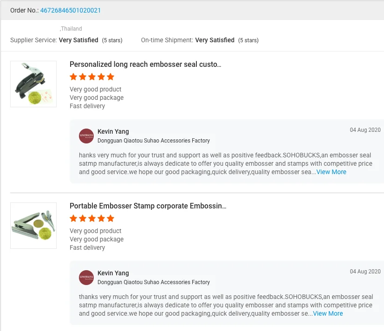Open the Portable Embosser Stamp corporate title

(x=148, y=206)
